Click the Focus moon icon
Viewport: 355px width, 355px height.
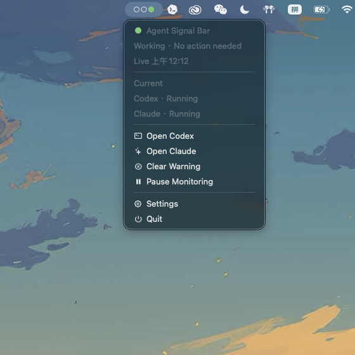pos(244,10)
